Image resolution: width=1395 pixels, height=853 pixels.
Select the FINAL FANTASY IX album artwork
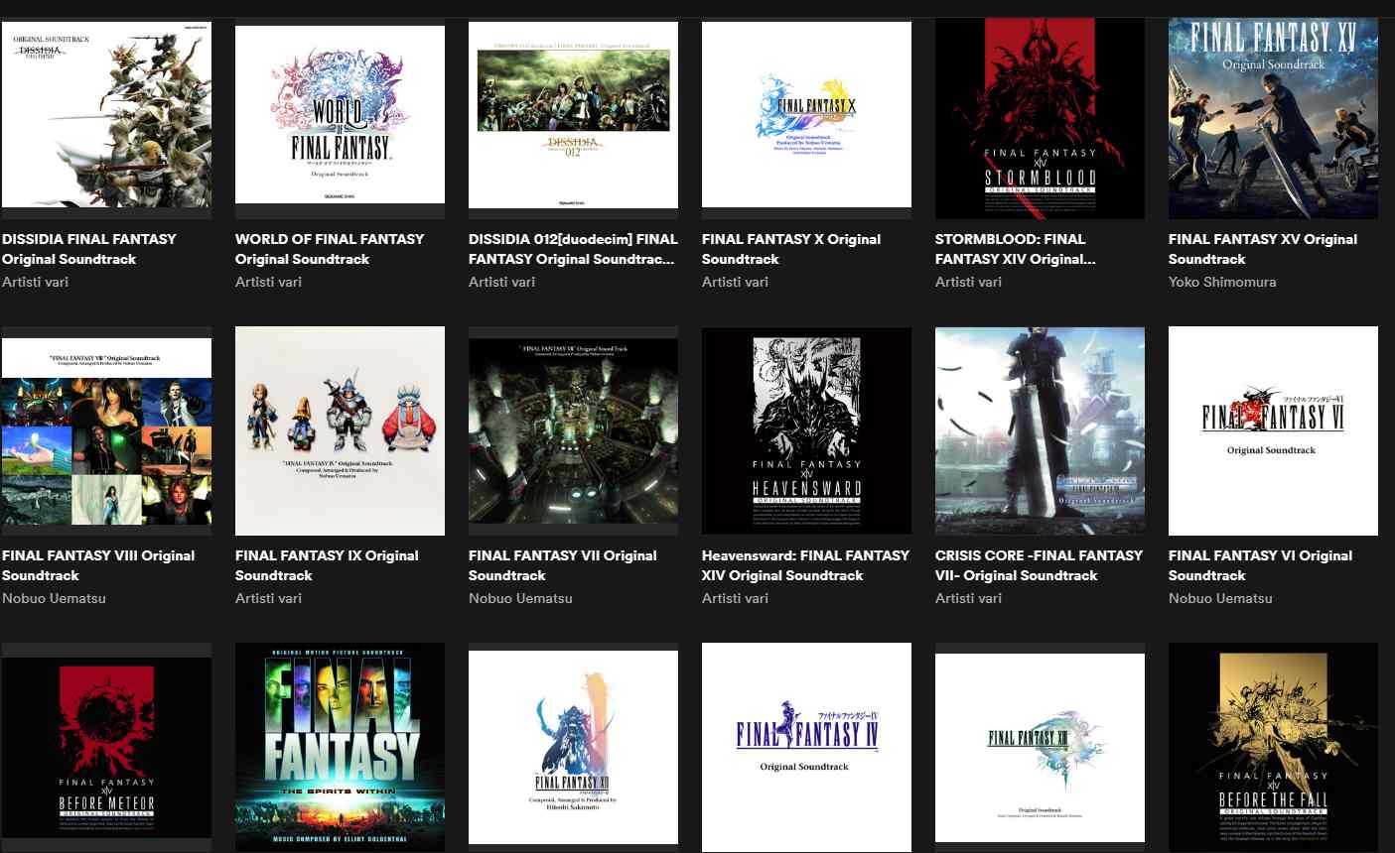340,431
